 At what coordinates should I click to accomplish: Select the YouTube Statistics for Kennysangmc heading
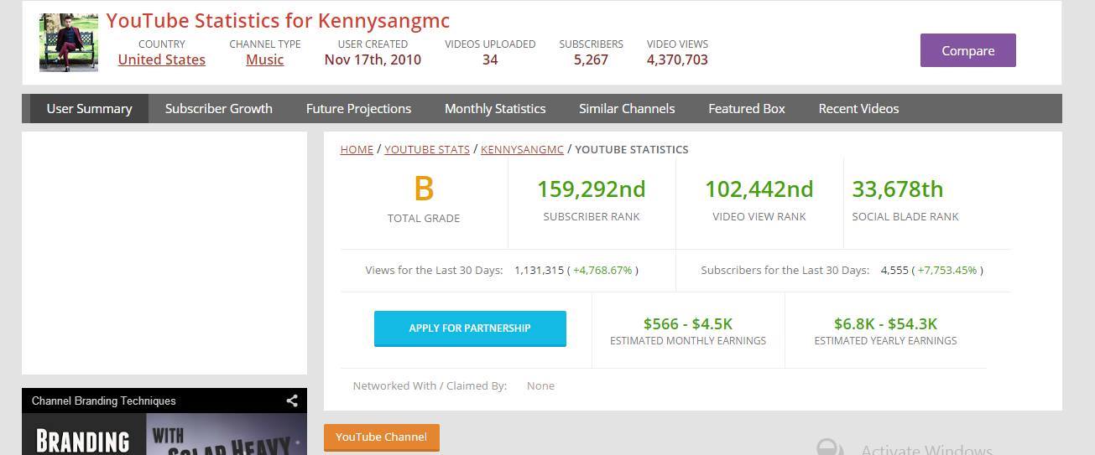point(278,21)
